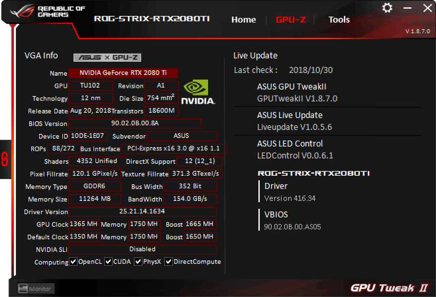The height and width of the screenshot is (297, 436).
Task: Open the settings gear icon
Action: tap(387, 8)
